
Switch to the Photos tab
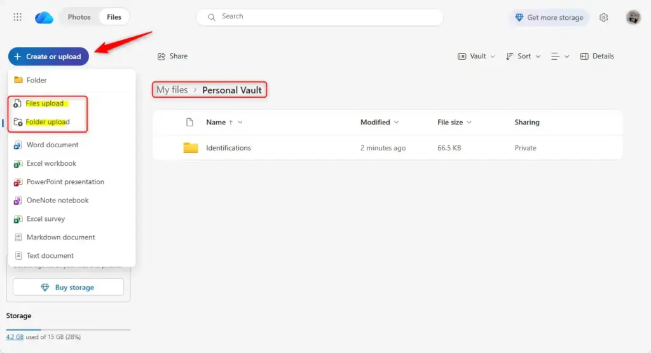click(79, 17)
